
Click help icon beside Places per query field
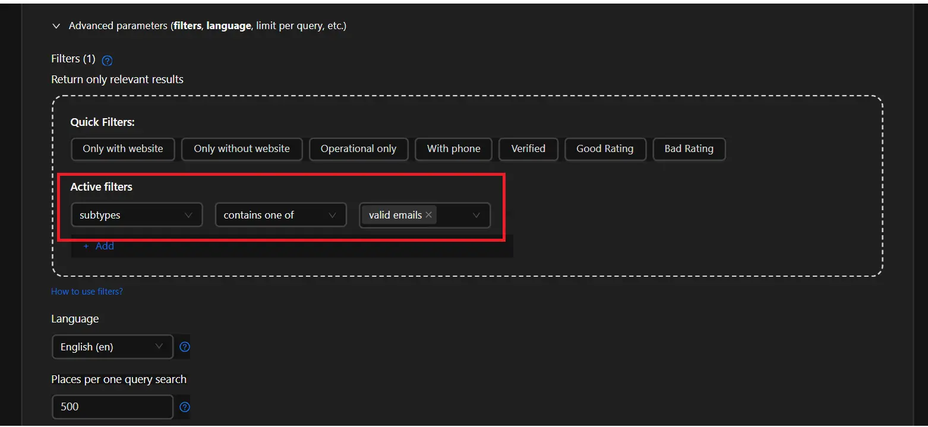(185, 407)
